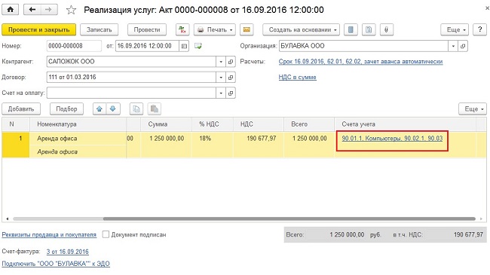The width and height of the screenshot is (490, 275).
Task: Open the table Еще menu
Action: point(473,108)
